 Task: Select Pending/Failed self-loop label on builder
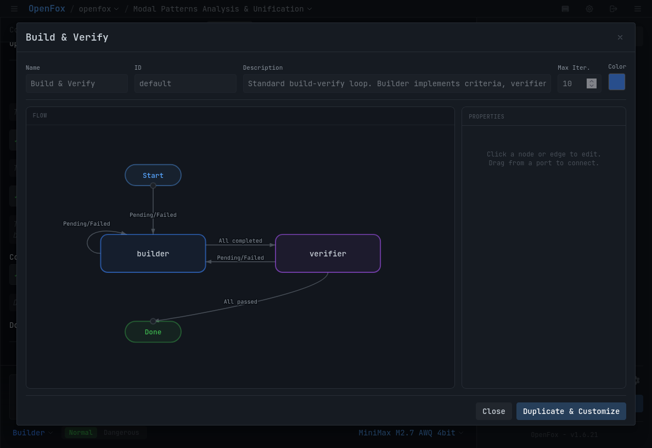[x=87, y=224]
